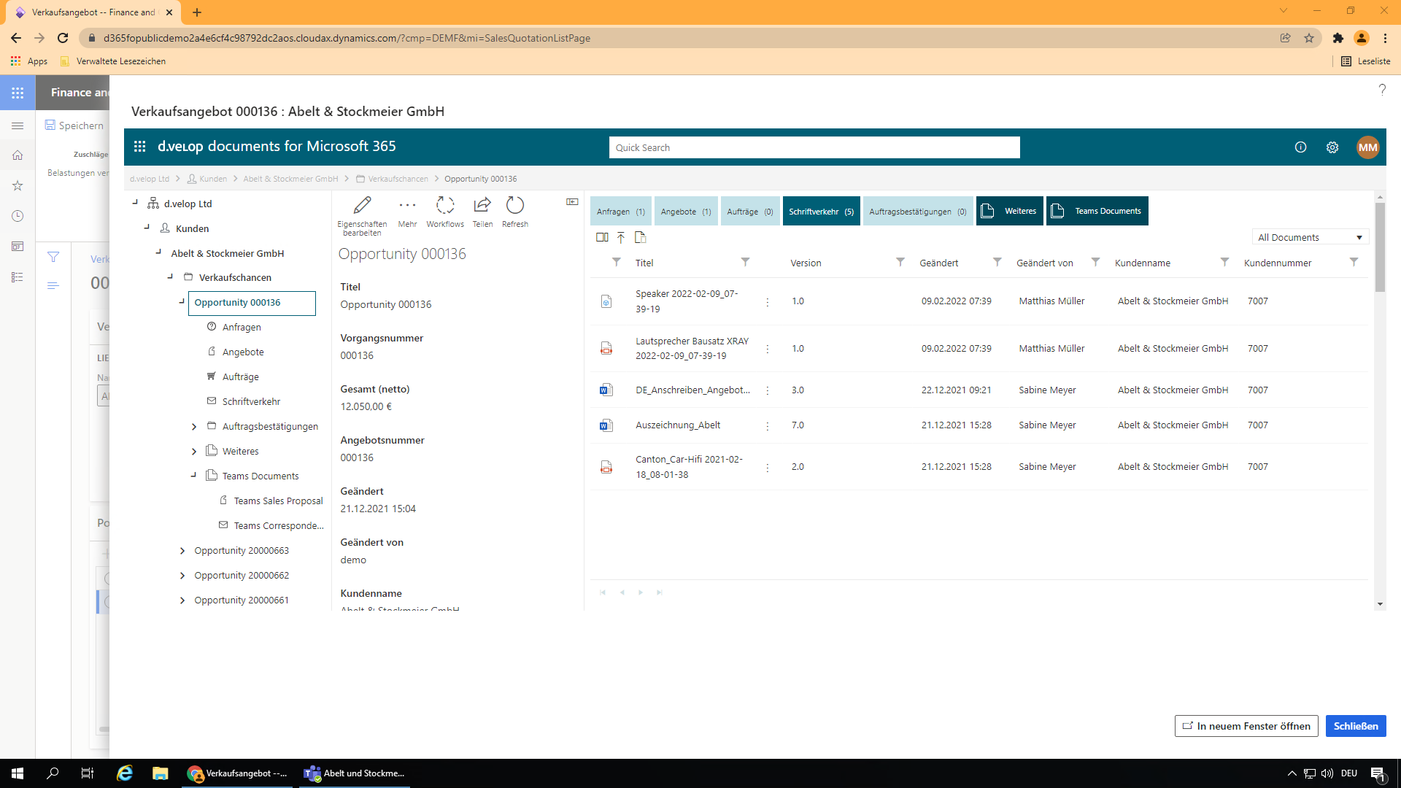Toggle the detail panel view icon

coord(572,201)
